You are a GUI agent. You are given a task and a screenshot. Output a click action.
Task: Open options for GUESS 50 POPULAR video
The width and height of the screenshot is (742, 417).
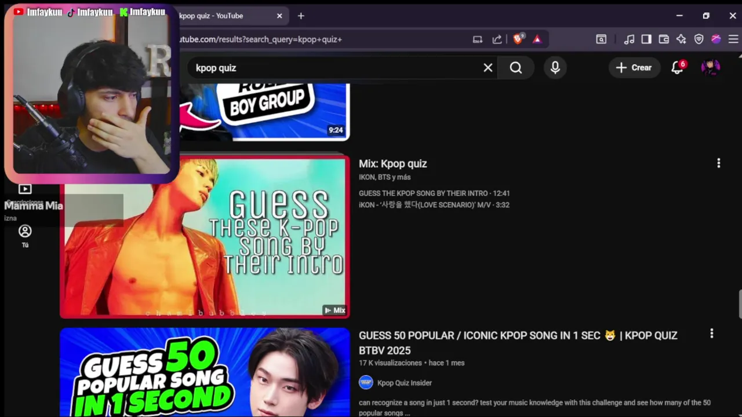[x=711, y=334]
